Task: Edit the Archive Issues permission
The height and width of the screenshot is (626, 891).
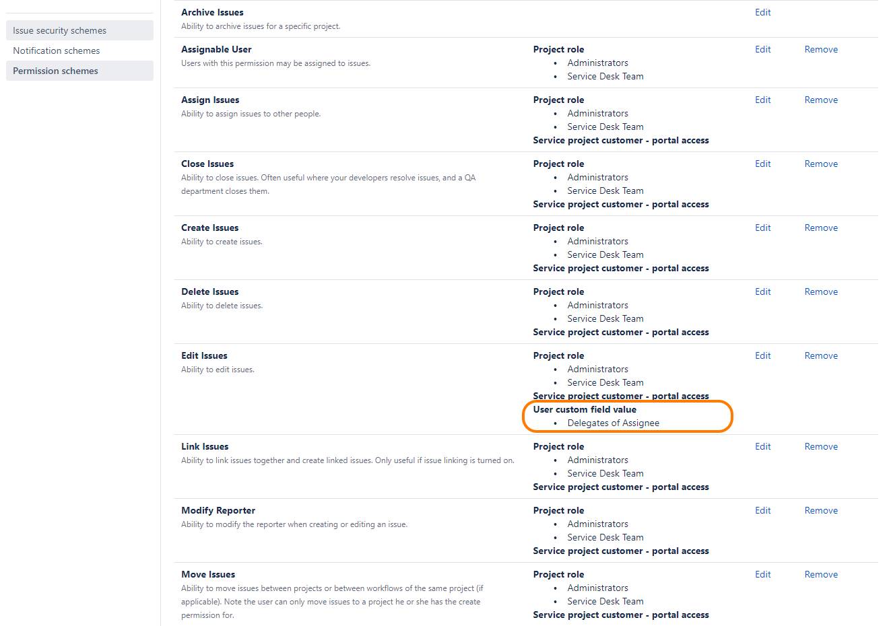Action: (762, 12)
